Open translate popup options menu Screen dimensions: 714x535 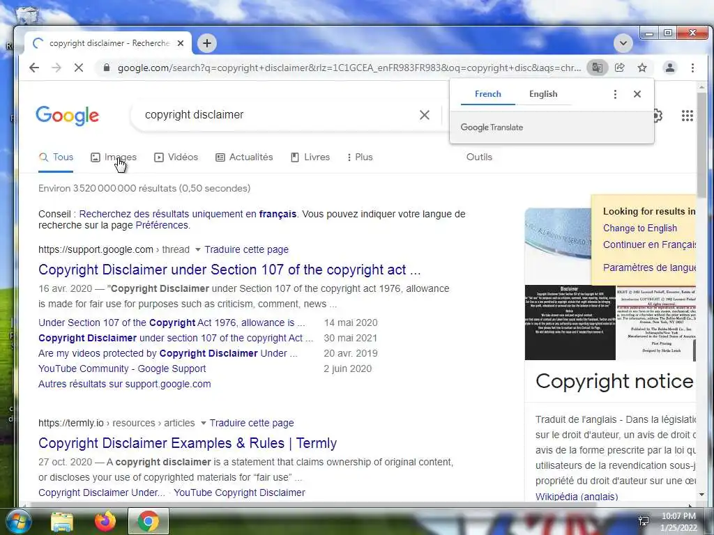[615, 94]
